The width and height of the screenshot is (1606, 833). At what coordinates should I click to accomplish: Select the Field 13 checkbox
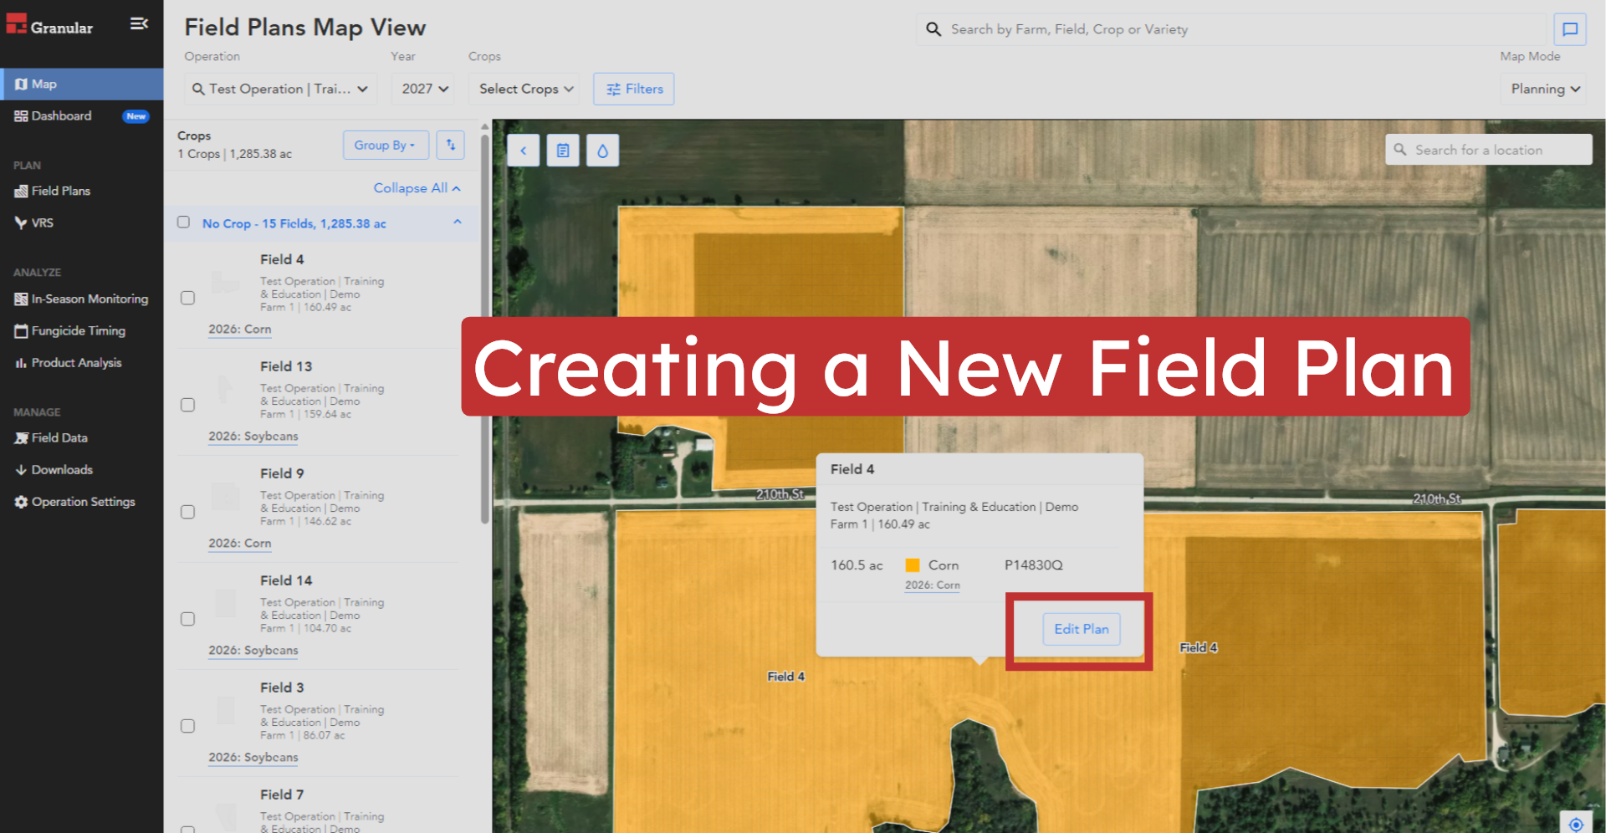(188, 405)
